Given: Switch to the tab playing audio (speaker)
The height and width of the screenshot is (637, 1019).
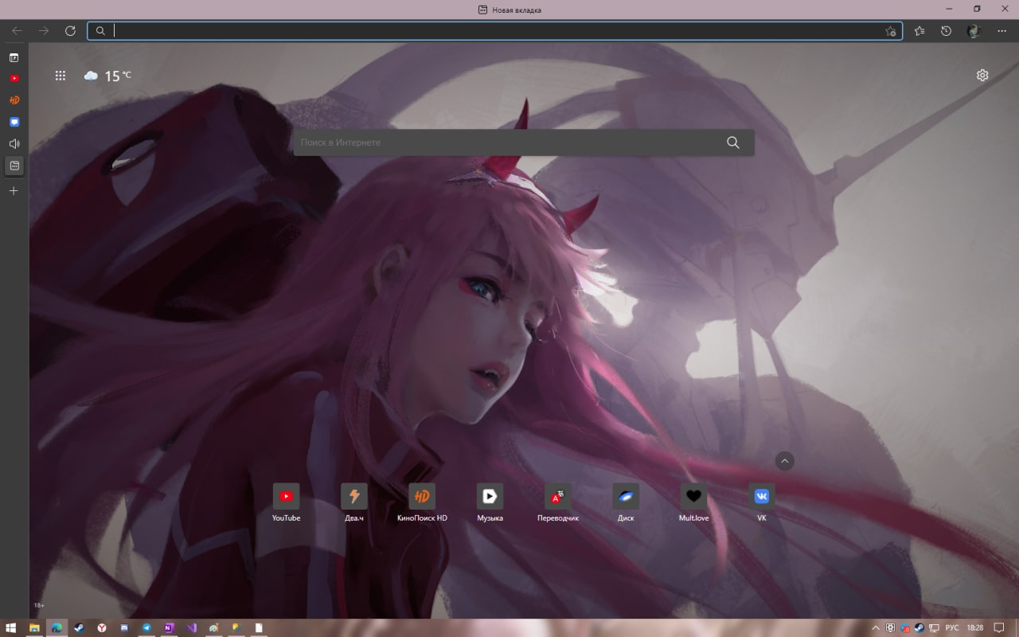Looking at the screenshot, I should (14, 143).
